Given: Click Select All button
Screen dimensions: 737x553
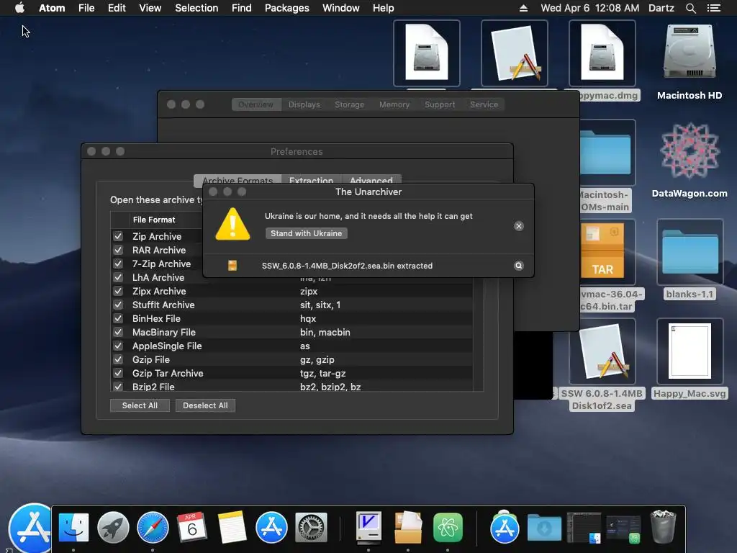Looking at the screenshot, I should [x=140, y=405].
